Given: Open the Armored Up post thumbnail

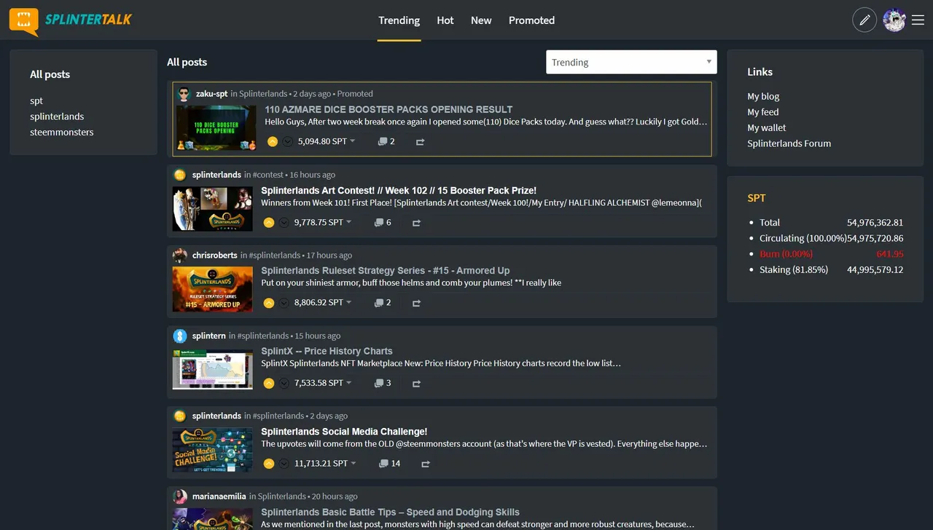Looking at the screenshot, I should 213,290.
